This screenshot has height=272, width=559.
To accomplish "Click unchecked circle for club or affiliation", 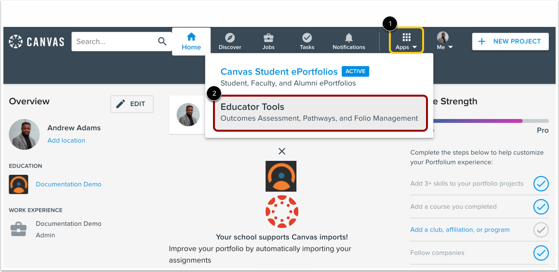I will click(541, 230).
